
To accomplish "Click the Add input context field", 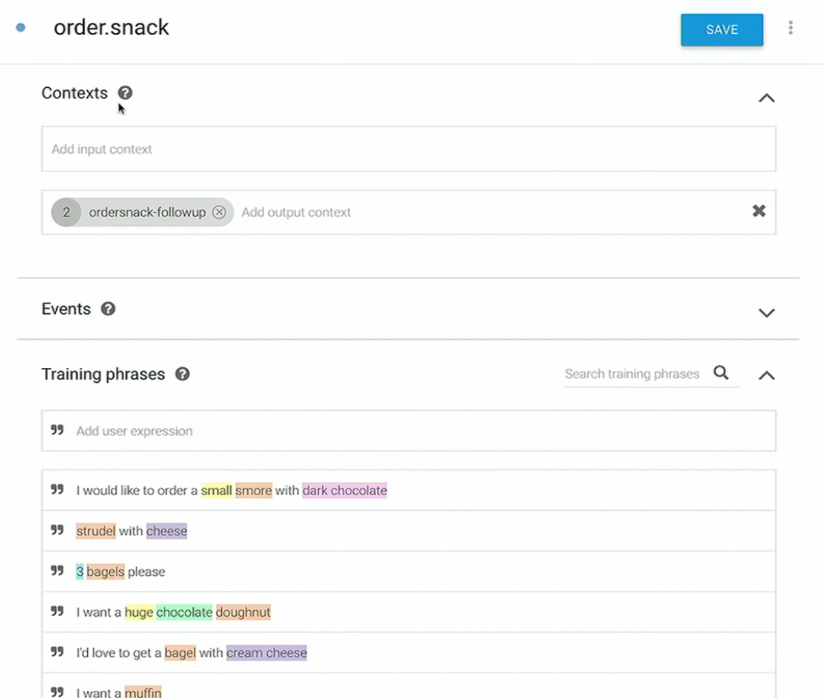I will point(409,149).
